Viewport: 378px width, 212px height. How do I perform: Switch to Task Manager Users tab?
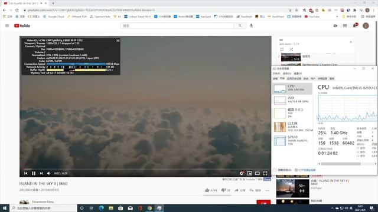coord(313,78)
